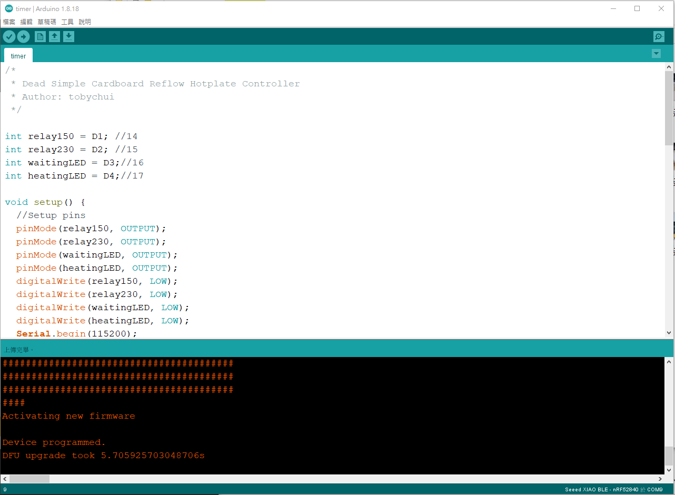Save the sketch with the Save icon
675x495 pixels.
(68, 36)
